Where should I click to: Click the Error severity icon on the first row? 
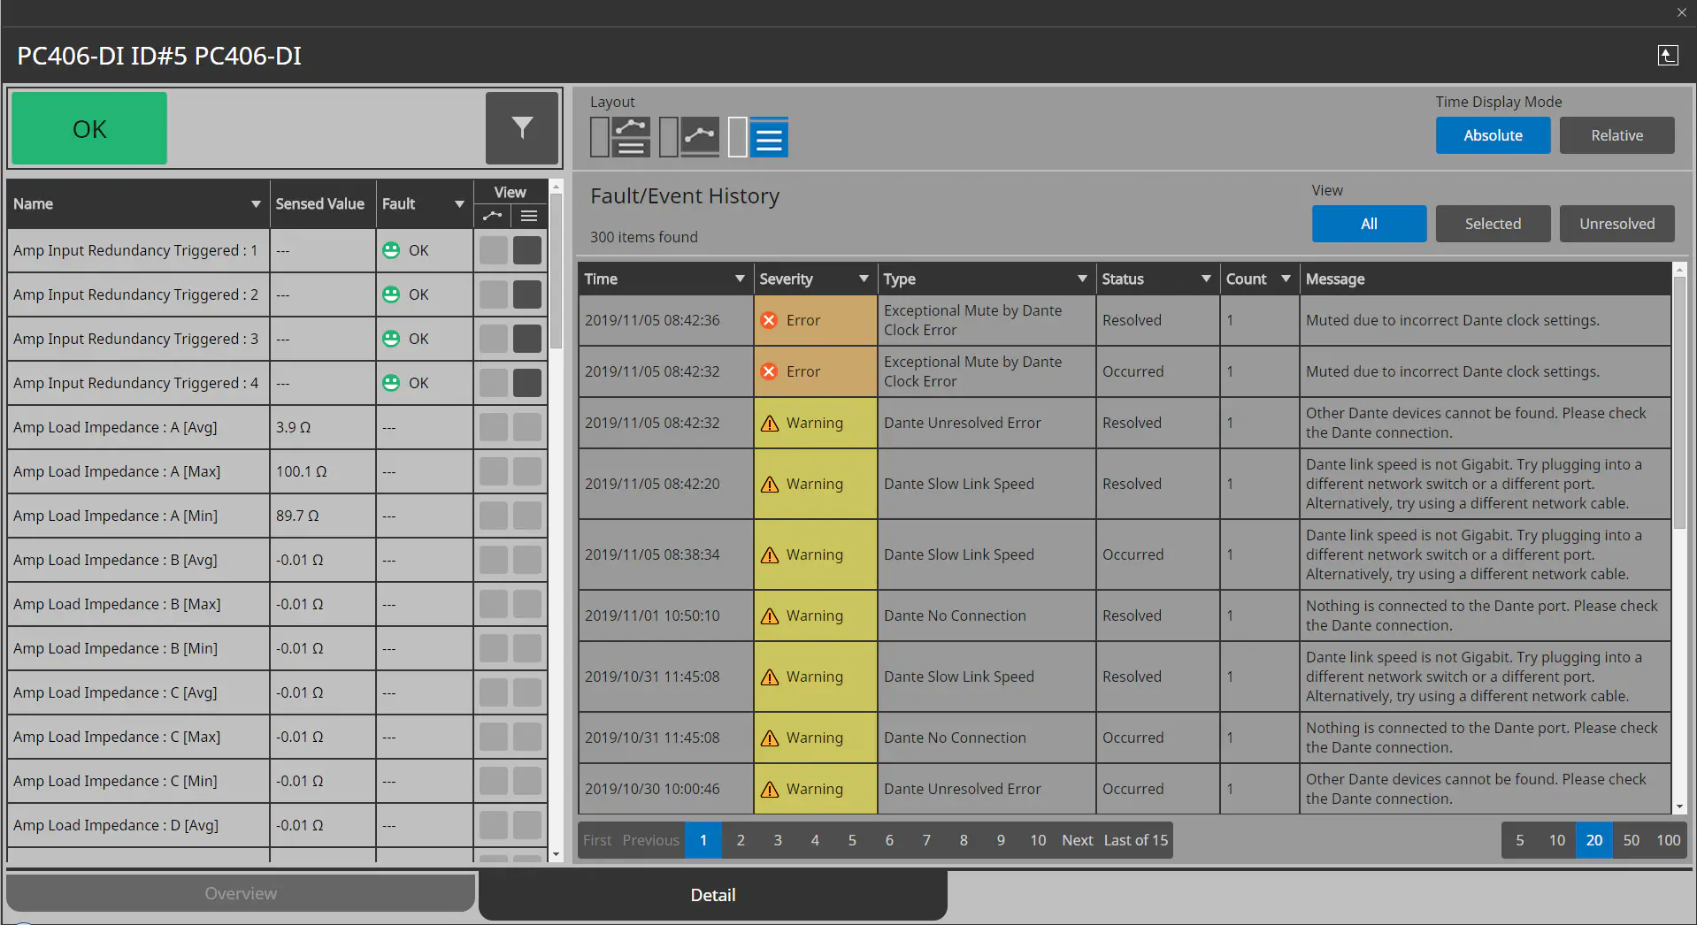[768, 320]
